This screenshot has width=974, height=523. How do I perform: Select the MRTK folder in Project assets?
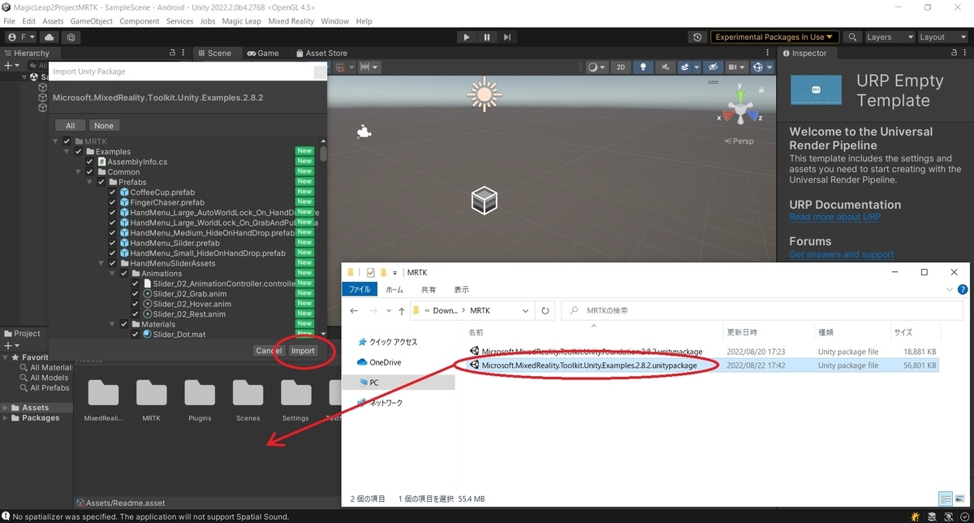pos(151,398)
